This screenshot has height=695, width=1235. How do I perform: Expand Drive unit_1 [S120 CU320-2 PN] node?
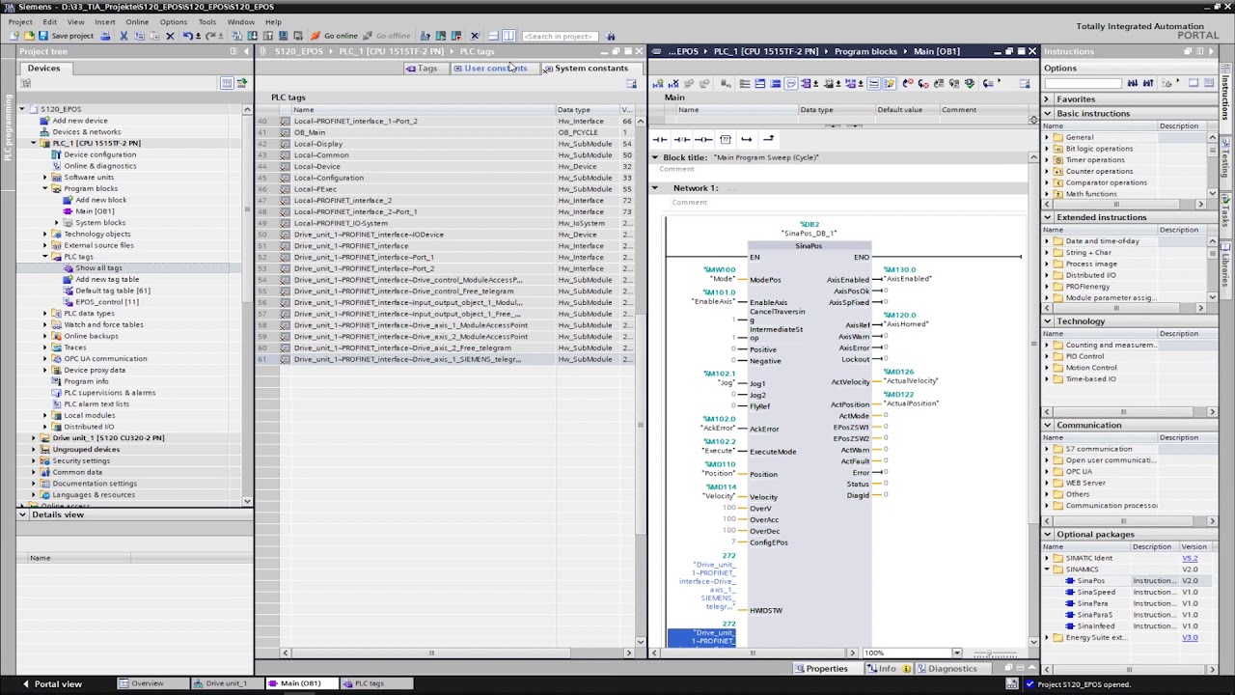tap(33, 438)
